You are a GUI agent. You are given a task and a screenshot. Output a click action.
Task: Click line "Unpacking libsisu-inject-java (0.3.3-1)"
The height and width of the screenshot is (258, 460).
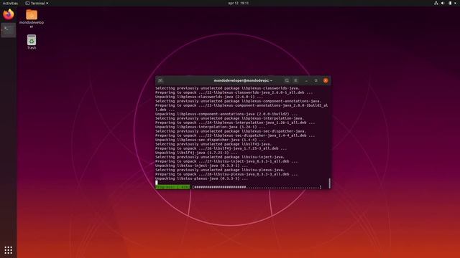point(201,166)
